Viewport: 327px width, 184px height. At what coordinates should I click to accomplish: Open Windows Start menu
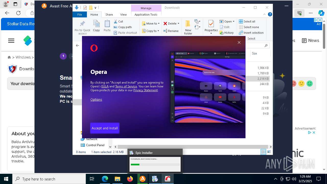click(6, 179)
